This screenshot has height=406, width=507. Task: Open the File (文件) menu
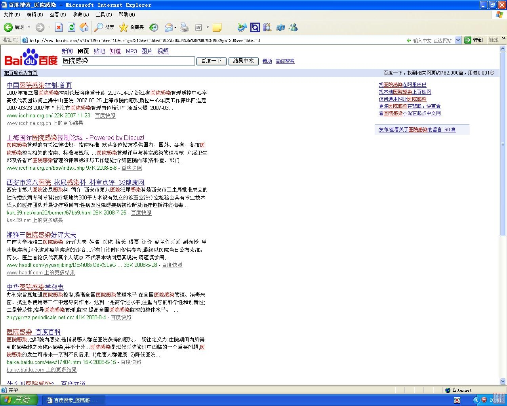[x=12, y=15]
